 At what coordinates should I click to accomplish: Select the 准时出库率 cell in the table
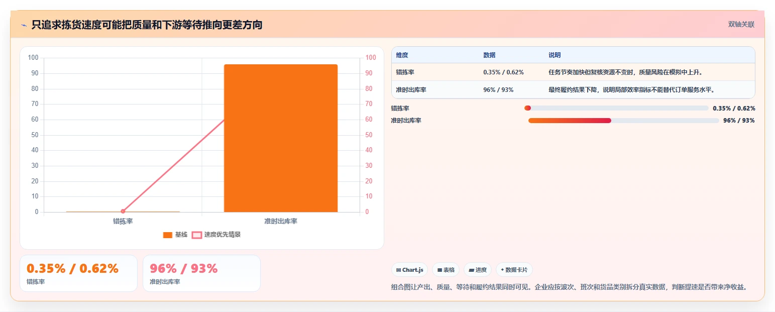[x=411, y=90]
